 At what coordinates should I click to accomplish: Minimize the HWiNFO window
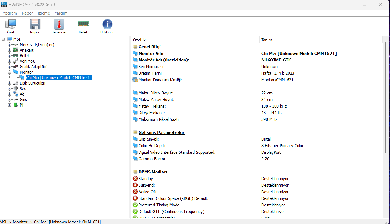tap(348, 5)
